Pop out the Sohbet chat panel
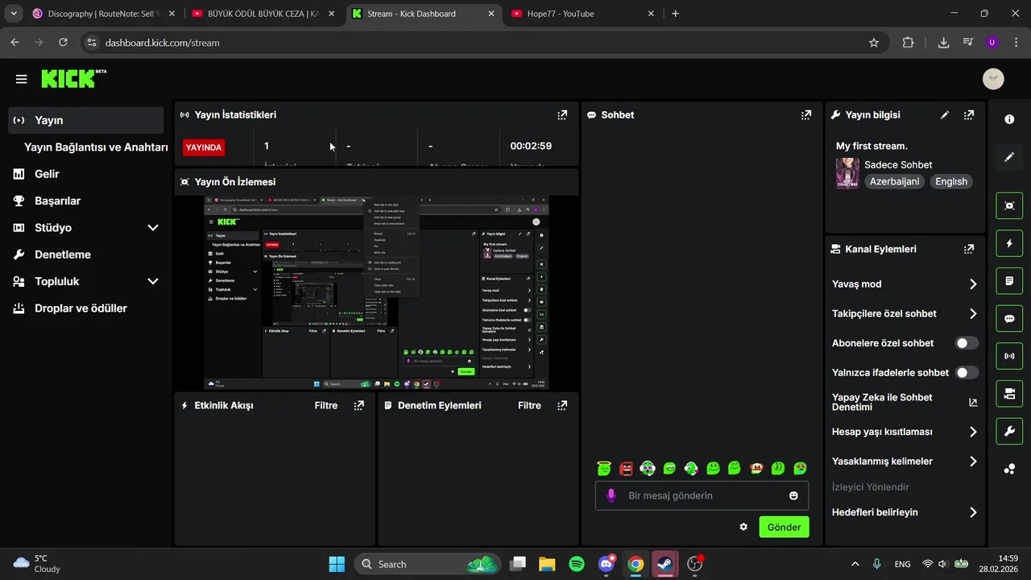This screenshot has height=580, width=1031. (806, 115)
